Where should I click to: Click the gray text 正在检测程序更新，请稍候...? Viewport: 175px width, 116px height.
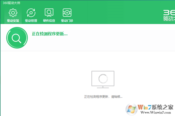click(103, 96)
